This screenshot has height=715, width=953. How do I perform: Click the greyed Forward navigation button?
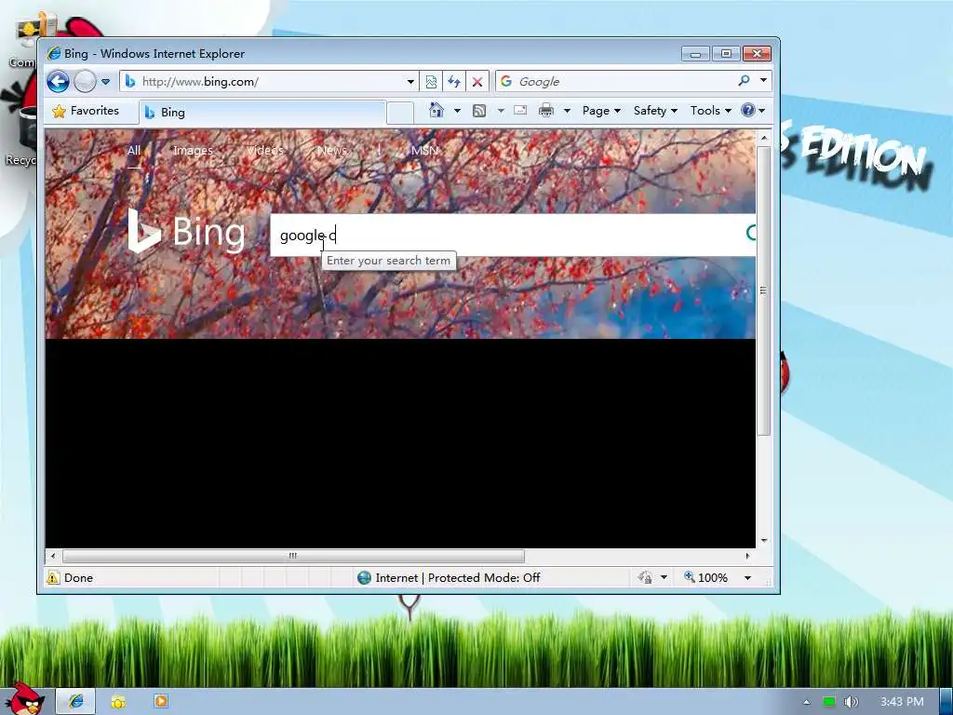click(x=85, y=82)
